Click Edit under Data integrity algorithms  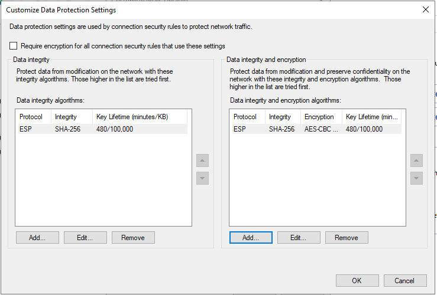point(86,237)
